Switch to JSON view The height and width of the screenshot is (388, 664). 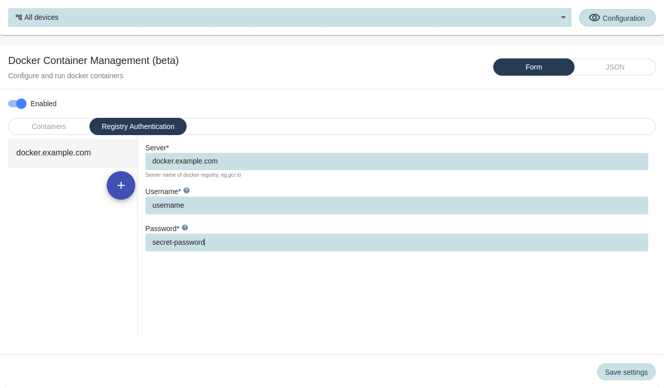[x=615, y=67]
